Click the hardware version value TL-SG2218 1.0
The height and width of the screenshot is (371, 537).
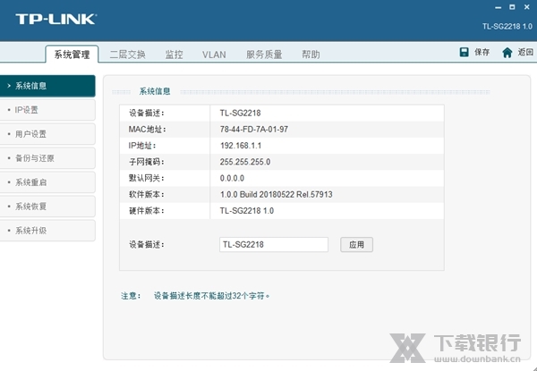pos(247,211)
